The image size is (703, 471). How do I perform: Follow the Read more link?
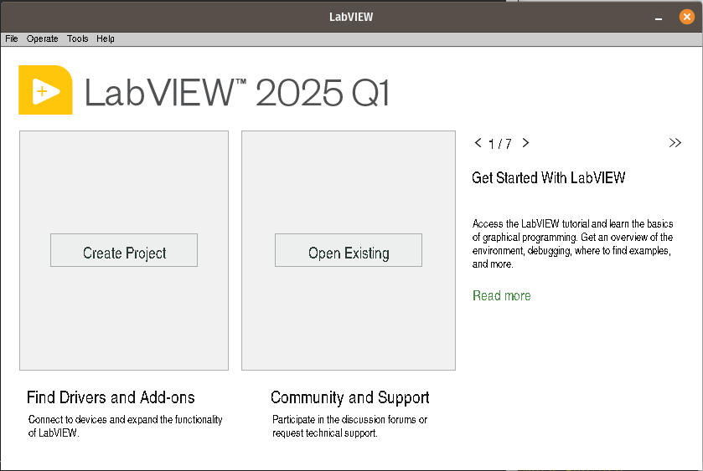502,296
